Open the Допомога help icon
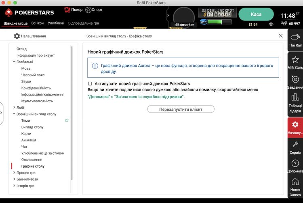This screenshot has width=303, height=203. coord(295,163)
